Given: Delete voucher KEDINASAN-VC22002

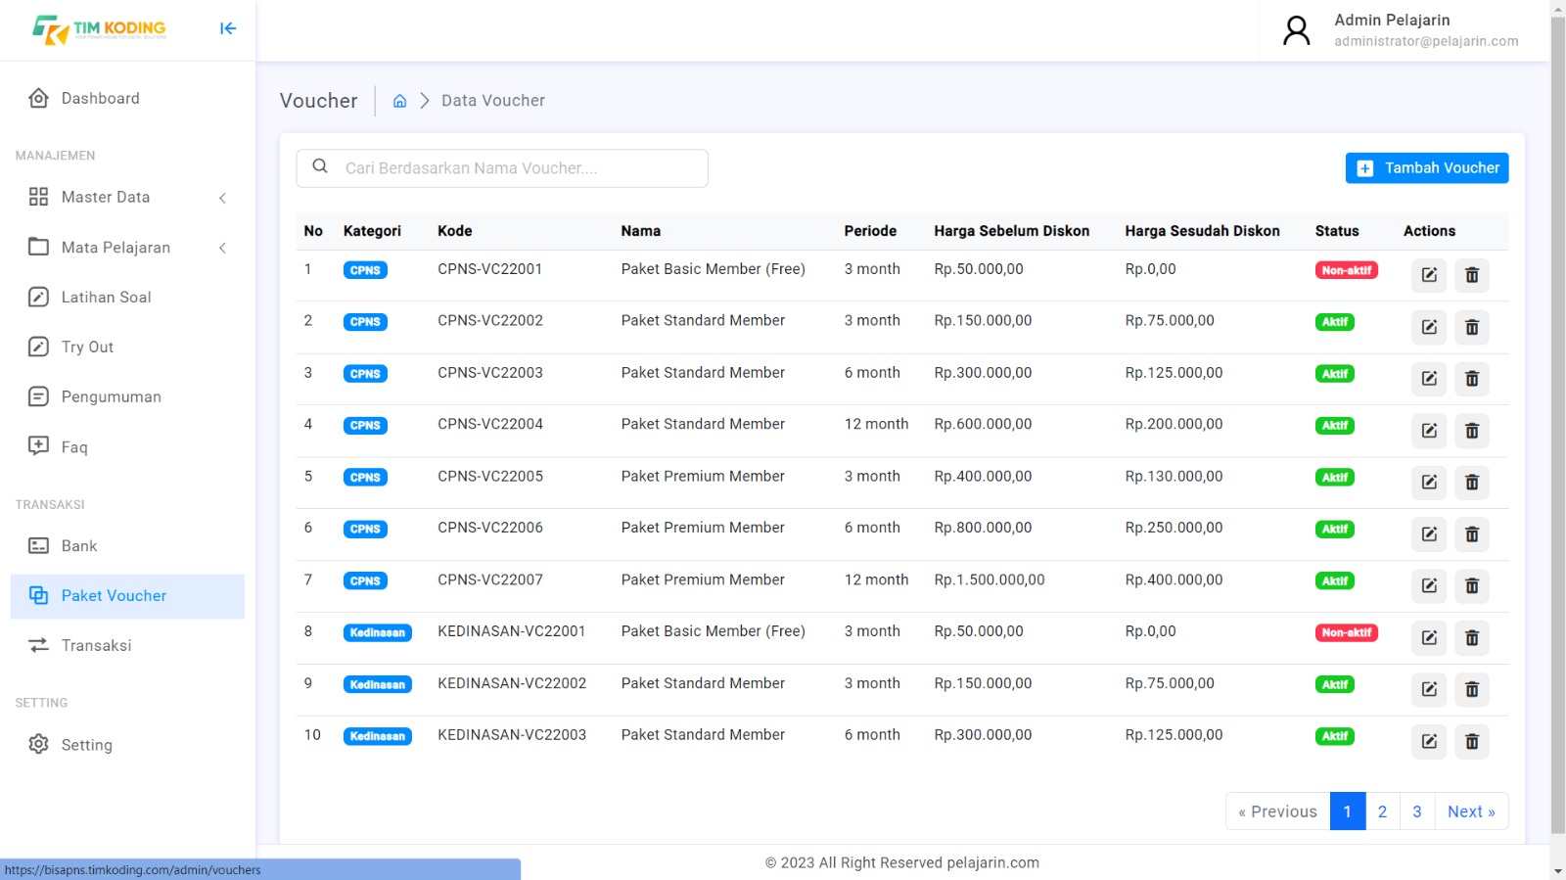Looking at the screenshot, I should (x=1472, y=690).
